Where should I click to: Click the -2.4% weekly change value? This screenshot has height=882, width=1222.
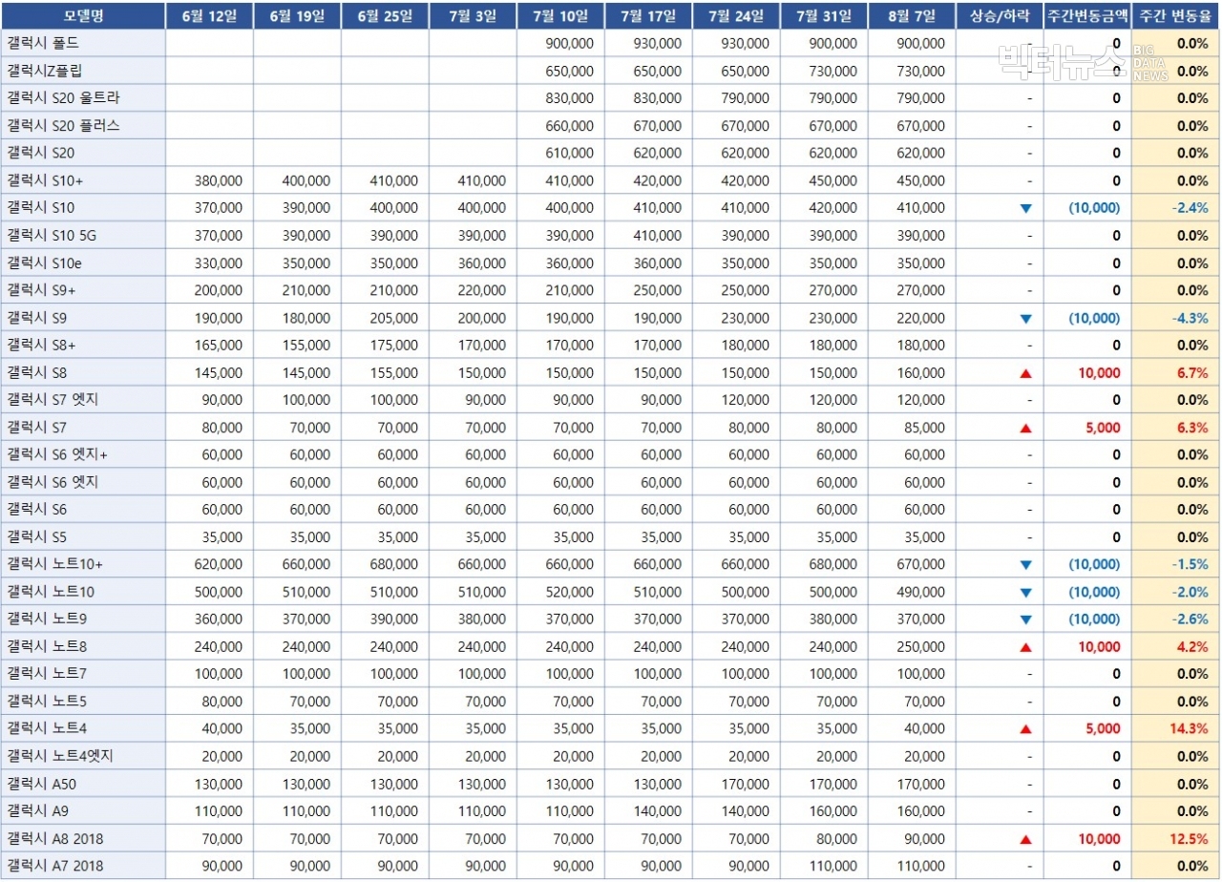pyautogui.click(x=1190, y=208)
